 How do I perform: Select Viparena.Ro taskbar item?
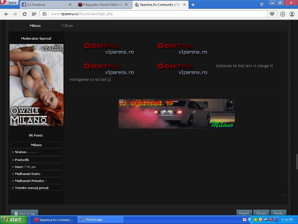[x=54, y=220]
